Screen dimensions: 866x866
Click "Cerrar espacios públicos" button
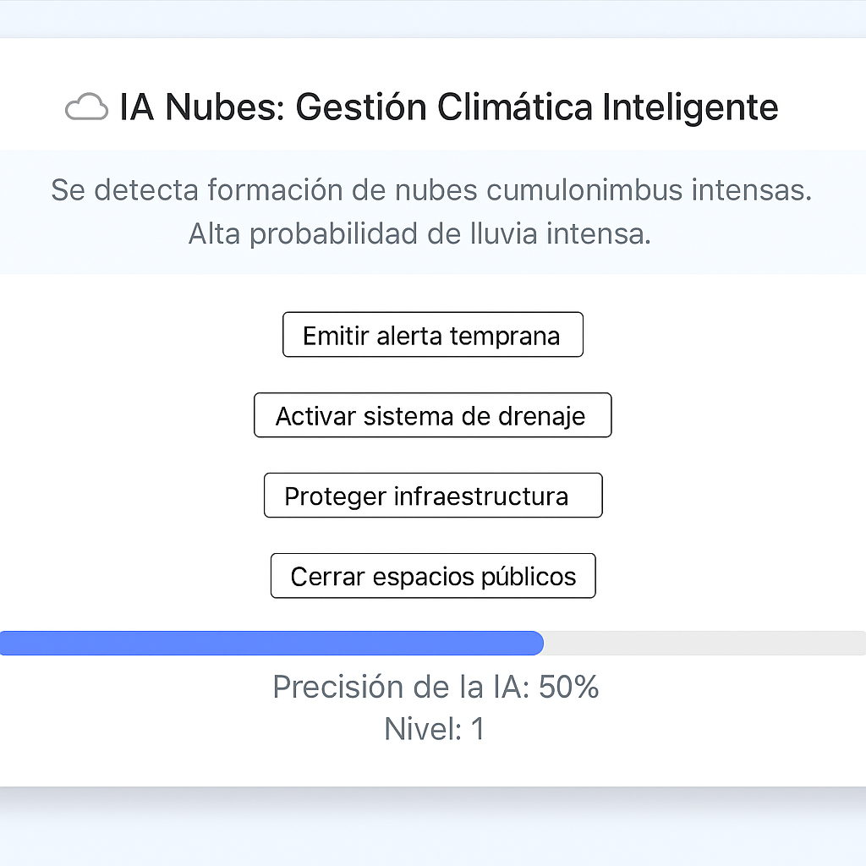433,576
